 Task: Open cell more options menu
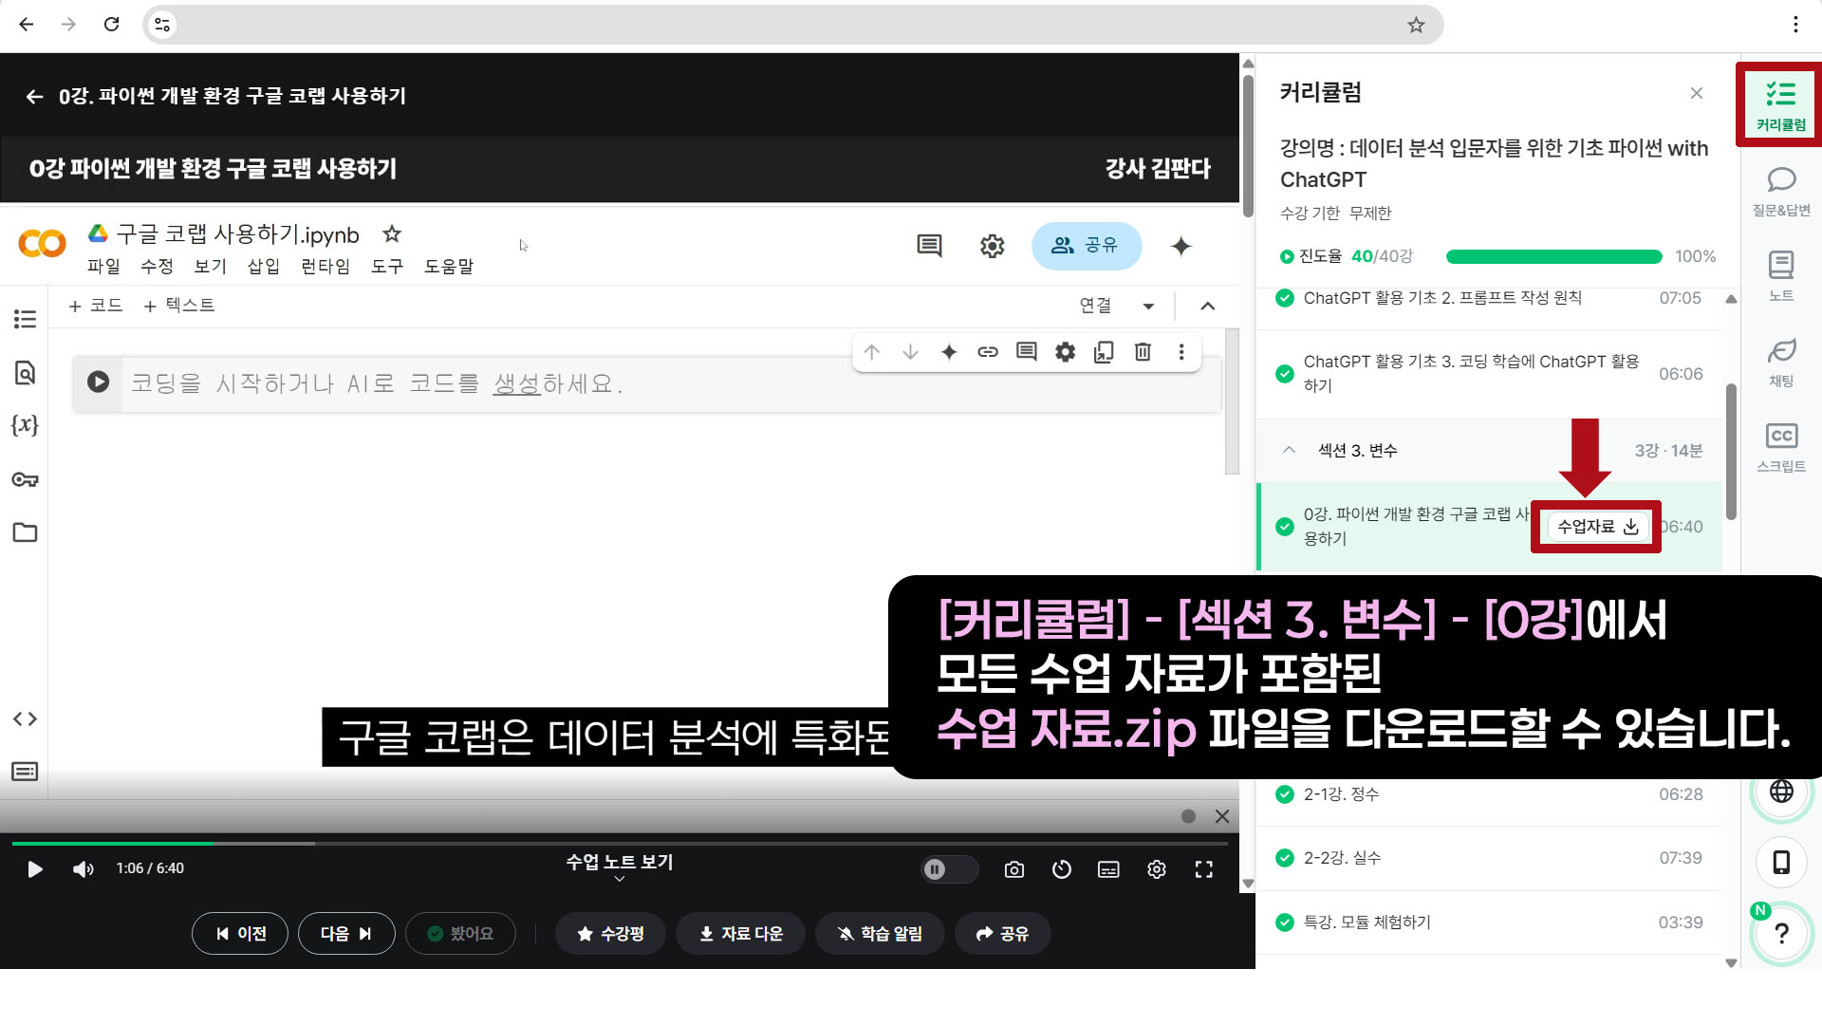[x=1181, y=352]
